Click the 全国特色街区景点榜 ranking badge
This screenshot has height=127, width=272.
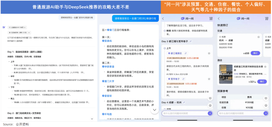click(x=176, y=84)
